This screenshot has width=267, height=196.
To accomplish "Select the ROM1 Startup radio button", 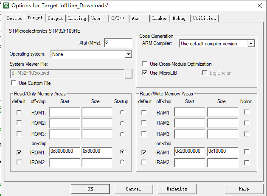I will (x=122, y=112).
